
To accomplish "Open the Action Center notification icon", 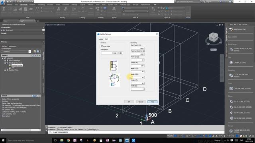I will pyautogui.click(x=231, y=140).
